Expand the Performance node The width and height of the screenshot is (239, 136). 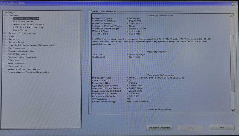tap(4, 48)
